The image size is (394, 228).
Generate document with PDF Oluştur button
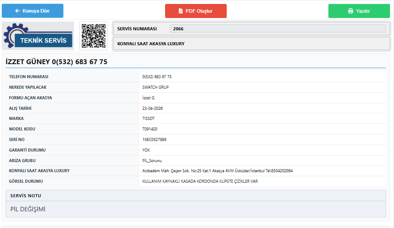point(196,11)
